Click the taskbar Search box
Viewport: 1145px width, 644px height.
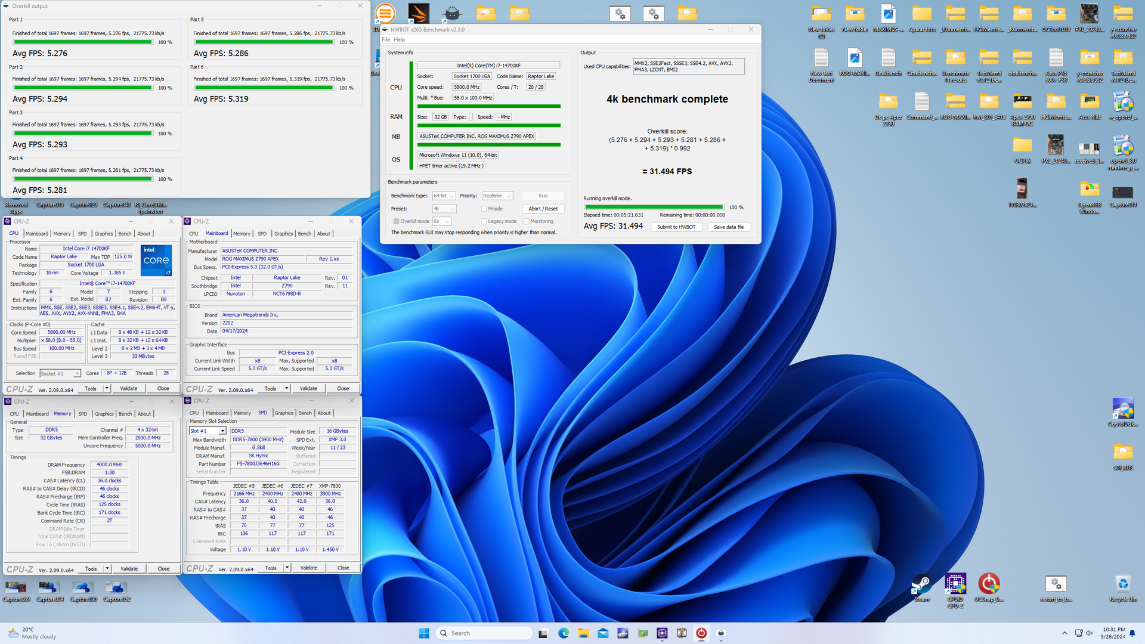coord(484,633)
